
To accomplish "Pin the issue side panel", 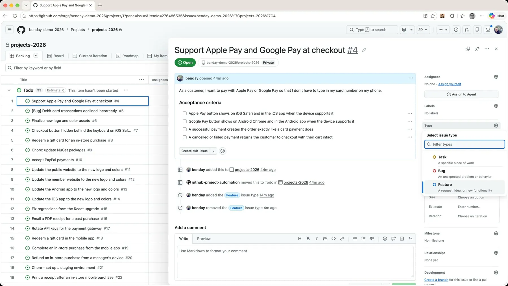I will [477, 49].
